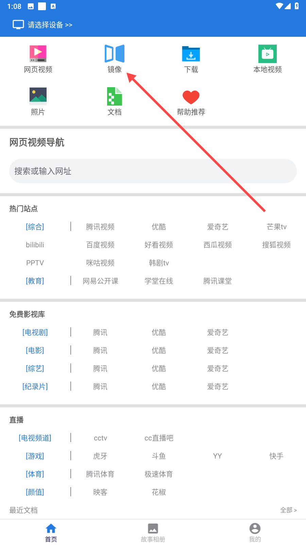Tap the 镜像 mirror icon

(x=115, y=54)
